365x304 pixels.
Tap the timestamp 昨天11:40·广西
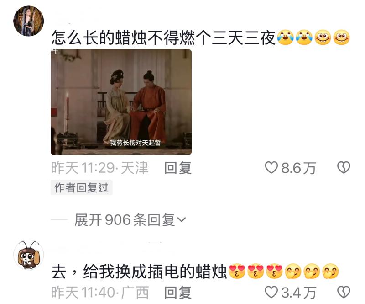tap(100, 292)
